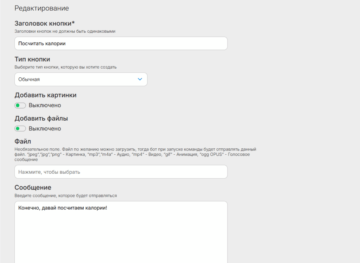The image size is (360, 263).
Task: Click the "Необязательное поле" file description text
Action: point(135,154)
